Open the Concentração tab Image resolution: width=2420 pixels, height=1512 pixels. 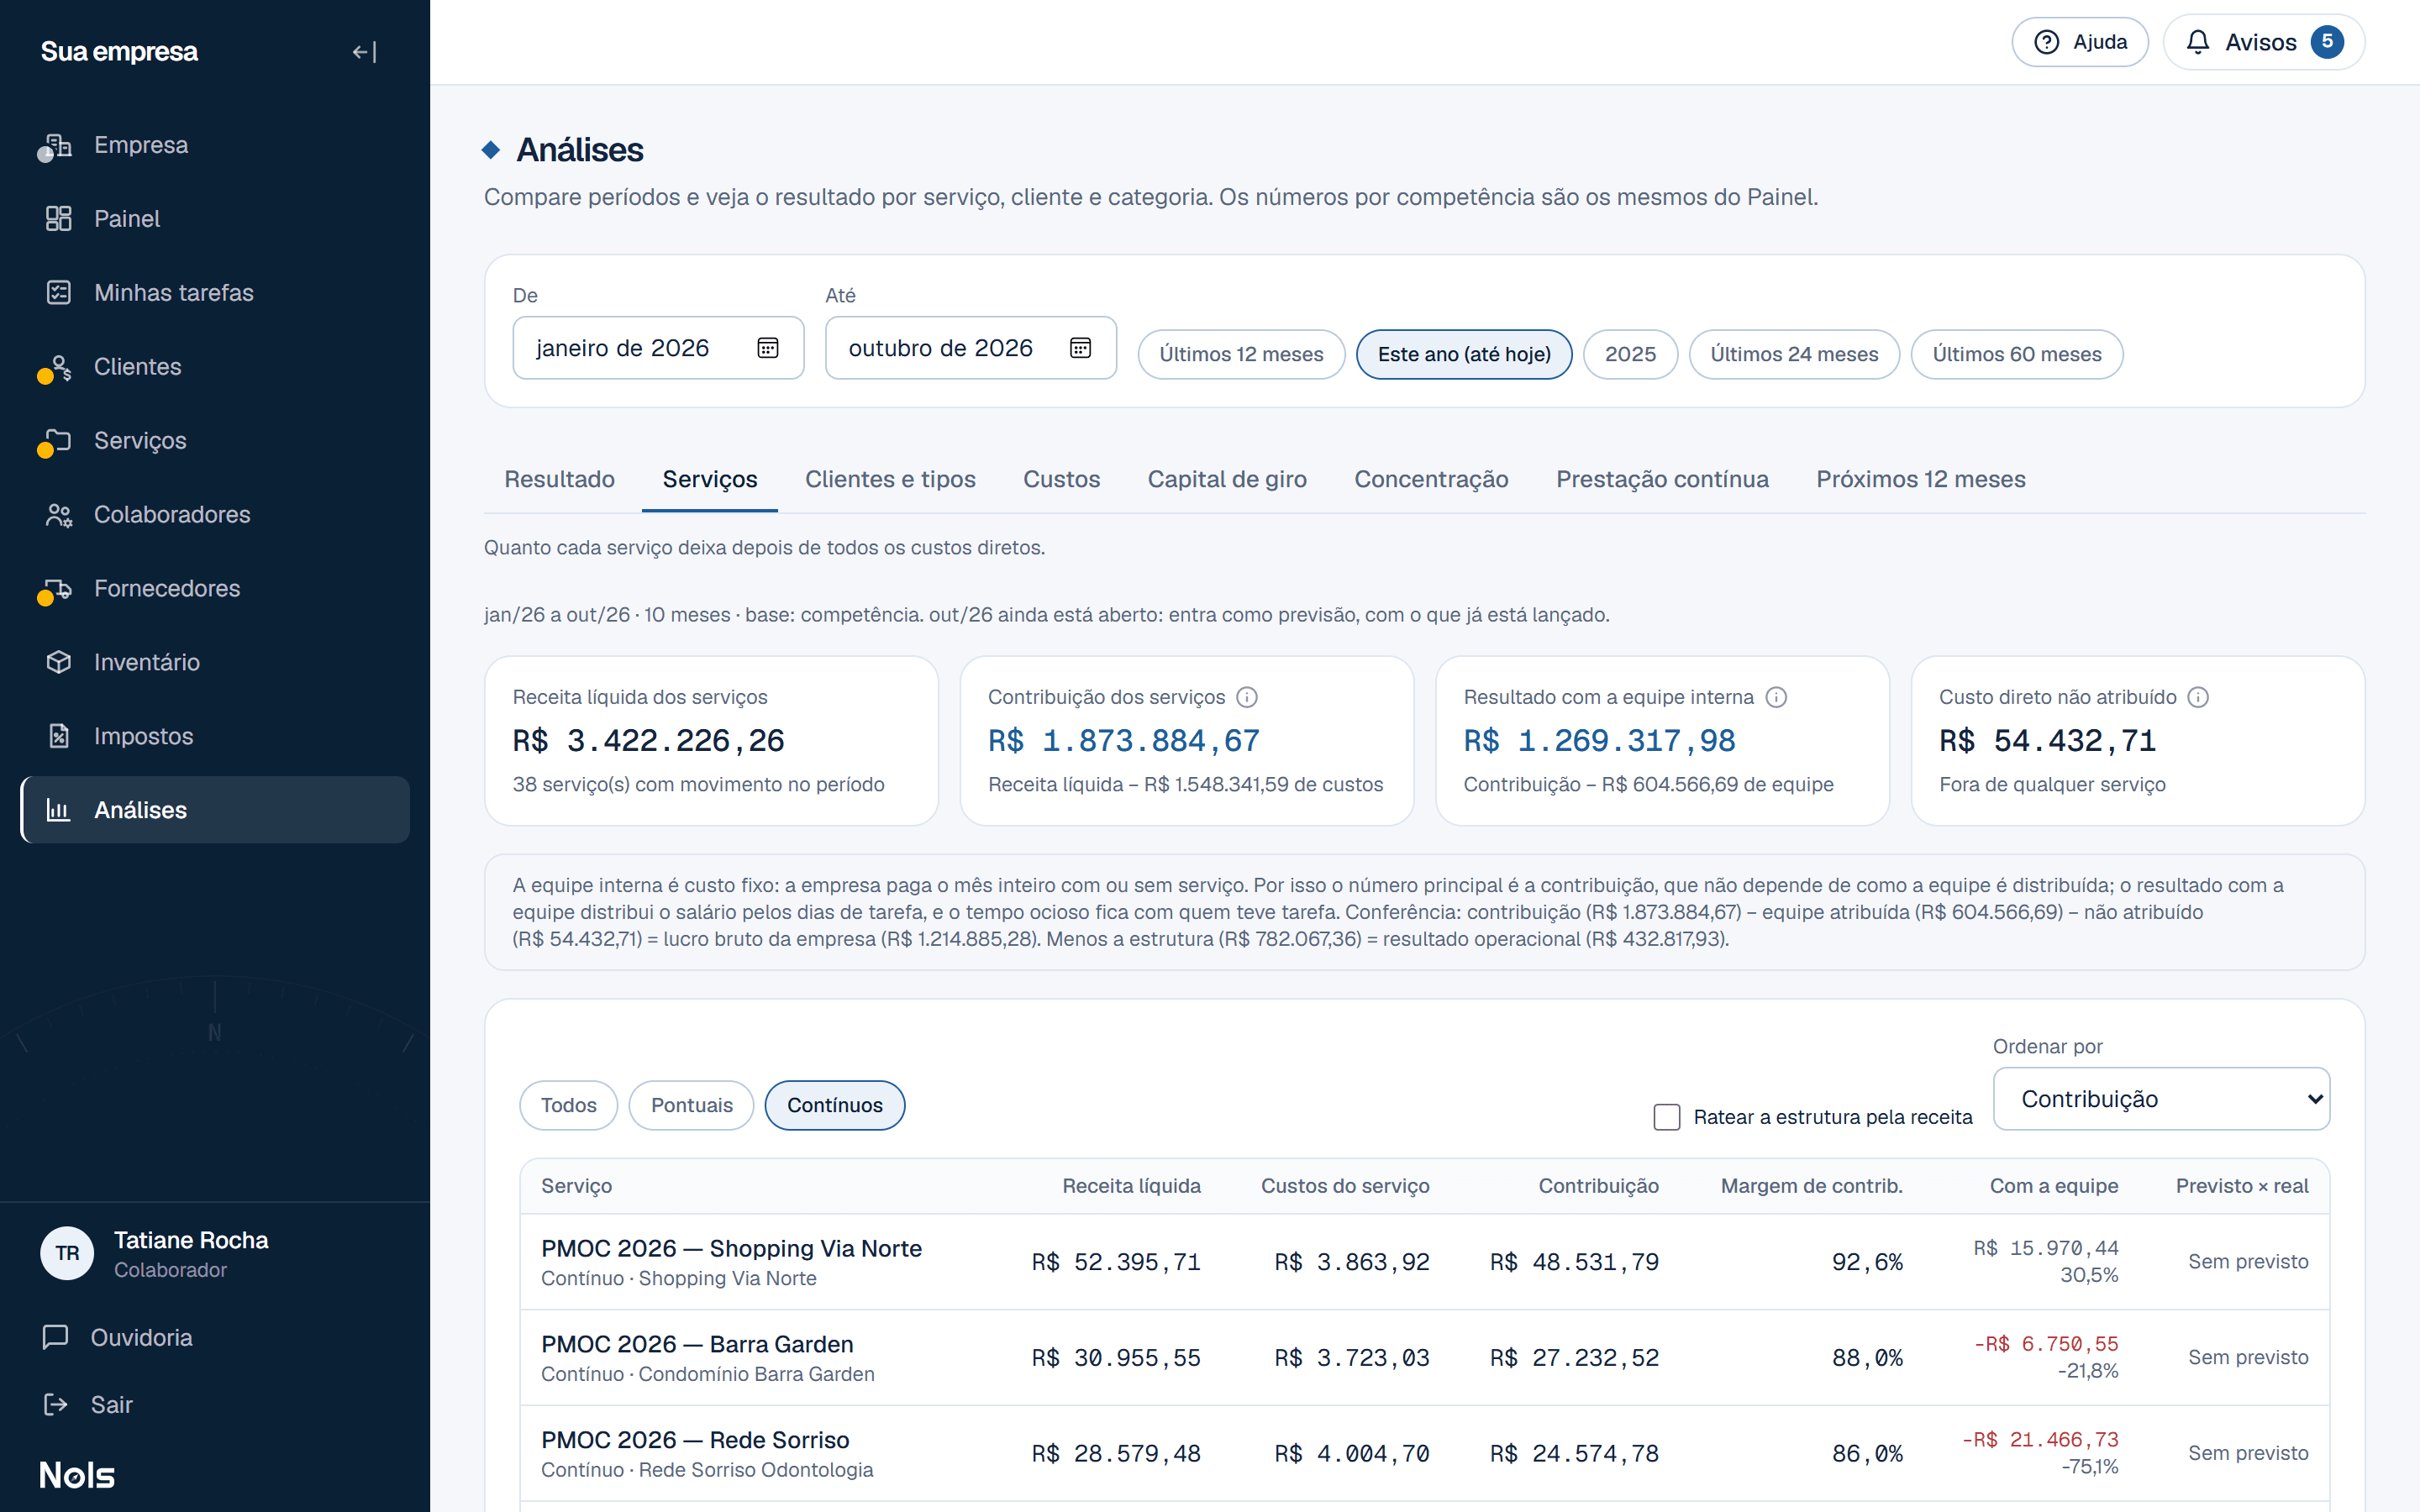(x=1431, y=479)
